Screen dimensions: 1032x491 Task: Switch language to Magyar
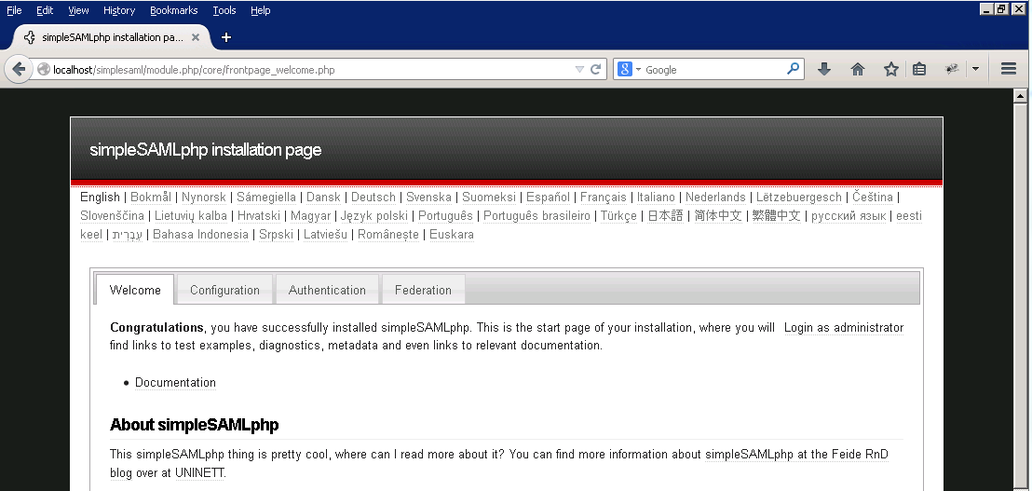311,215
